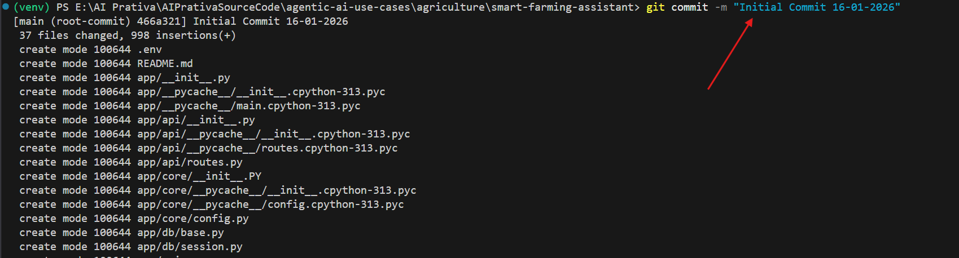959x258 pixels.
Task: Click app/__pycache__/__init__.cpython-313.pyc path
Action: coord(261,92)
